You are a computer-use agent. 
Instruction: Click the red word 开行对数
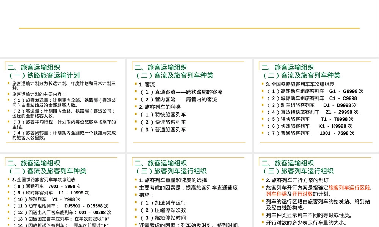point(302,194)
